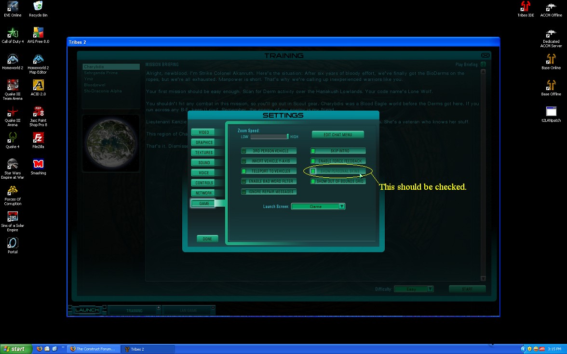
Task: Click the Start mission button
Action: pyautogui.click(x=467, y=289)
